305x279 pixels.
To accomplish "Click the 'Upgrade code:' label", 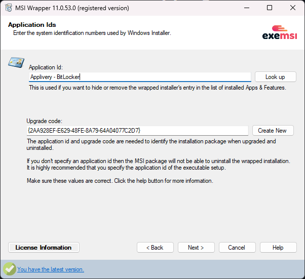I will (45, 121).
